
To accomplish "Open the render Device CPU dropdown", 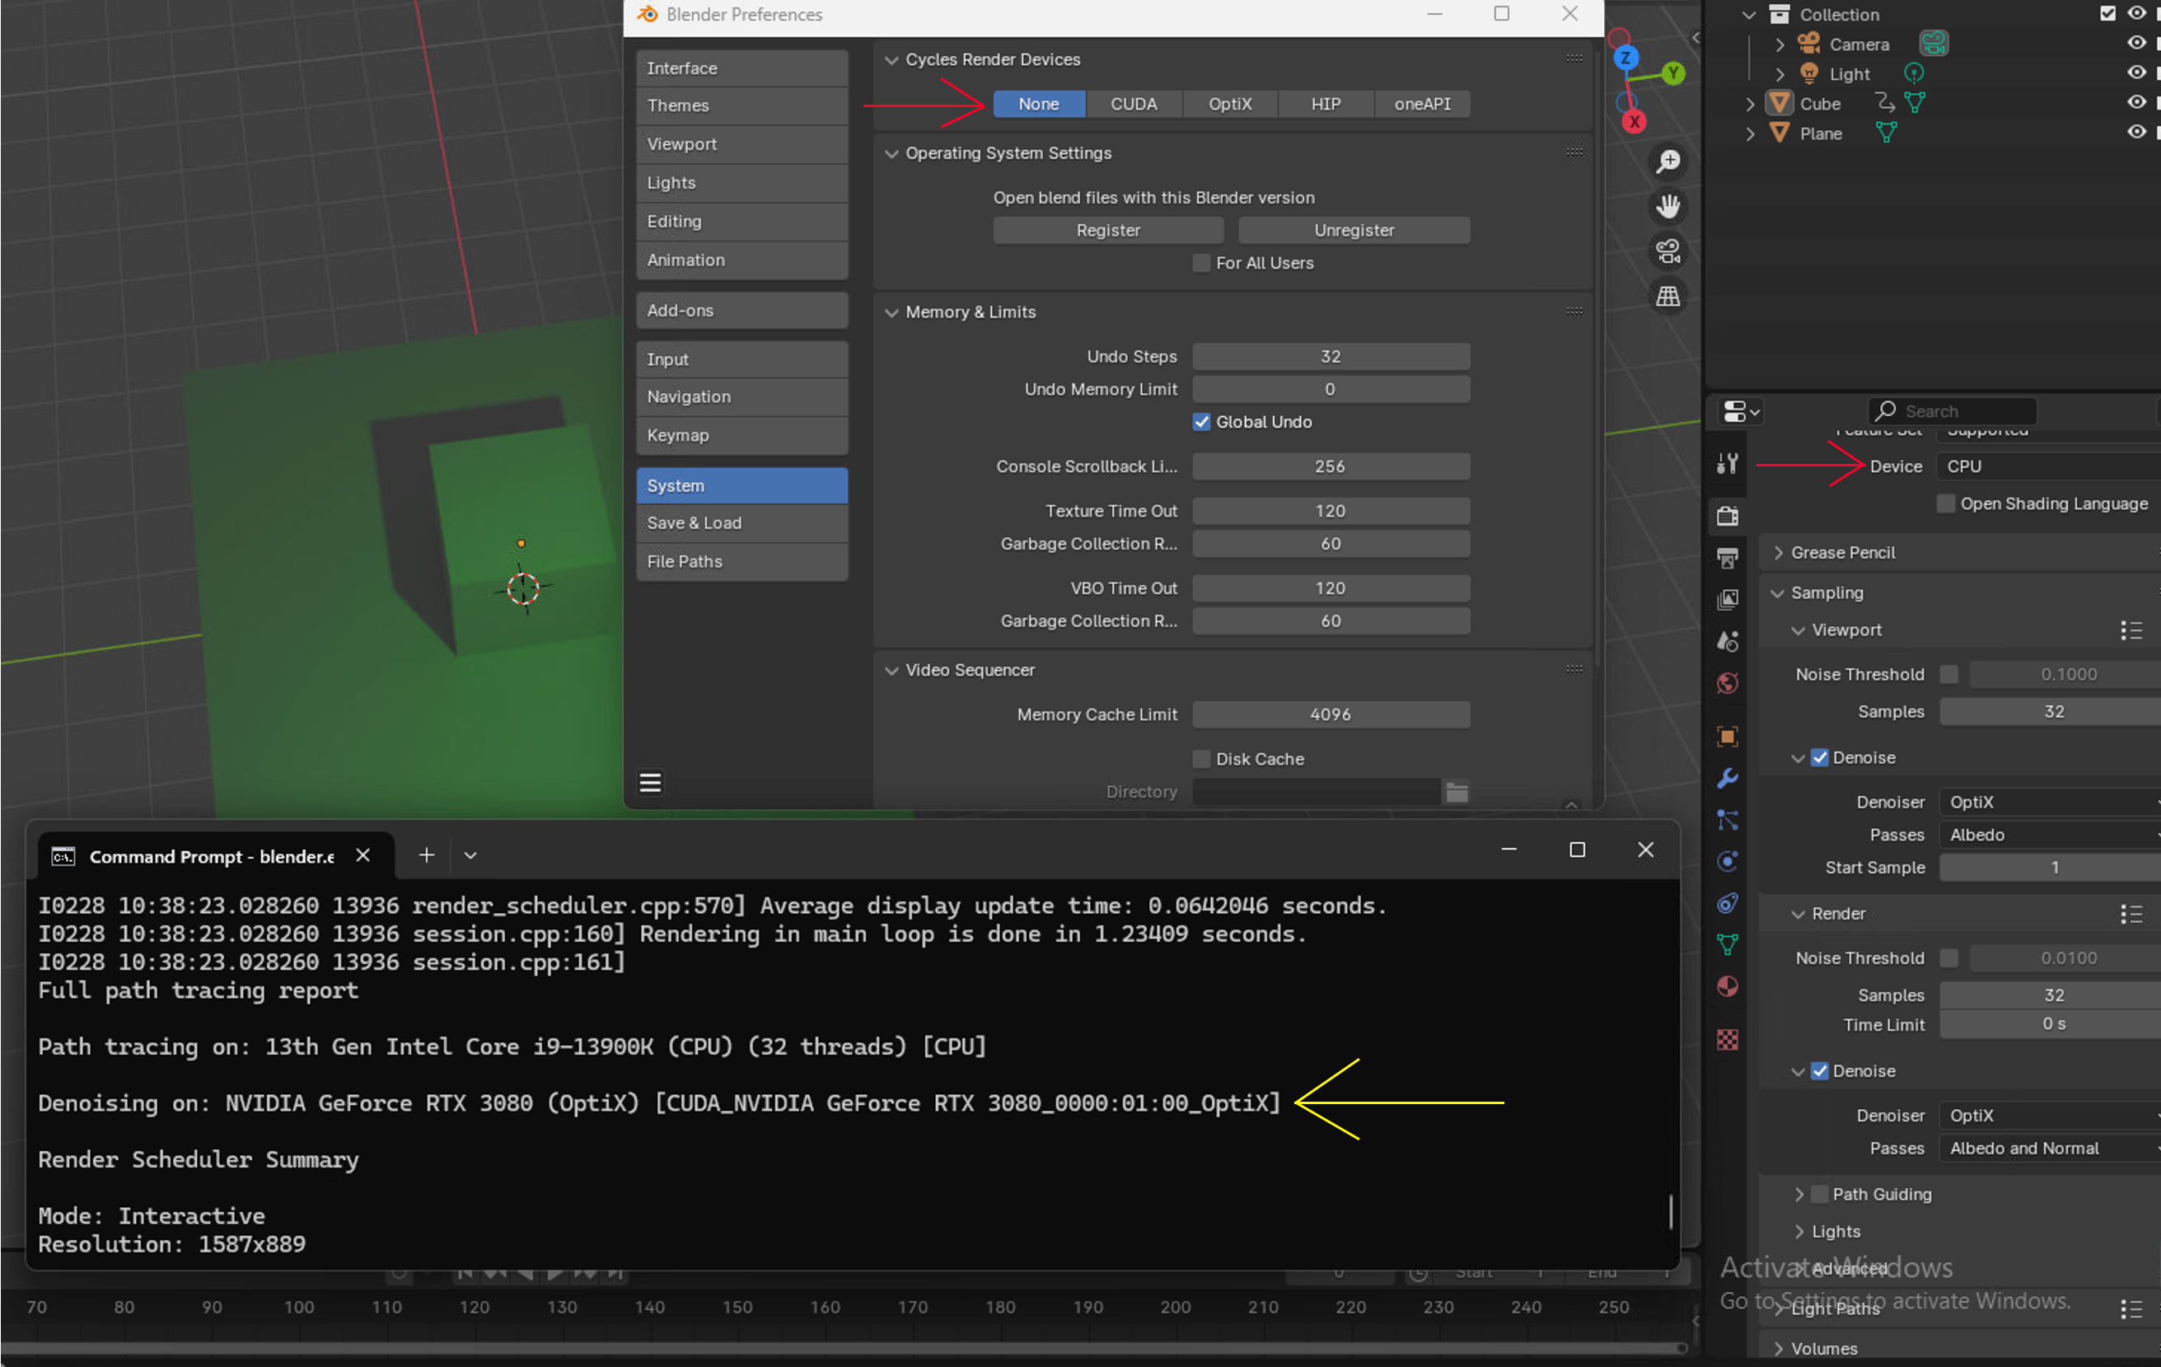I will pyautogui.click(x=2046, y=466).
